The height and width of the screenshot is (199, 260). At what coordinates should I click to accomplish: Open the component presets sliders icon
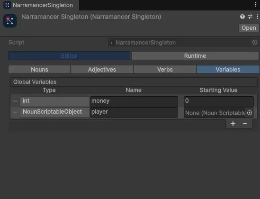[250, 17]
